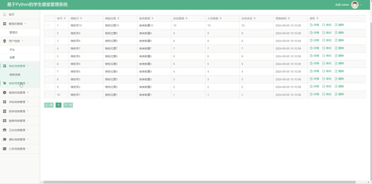Click the 下一页 pagination button
This screenshot has width=372, height=184.
68,105
